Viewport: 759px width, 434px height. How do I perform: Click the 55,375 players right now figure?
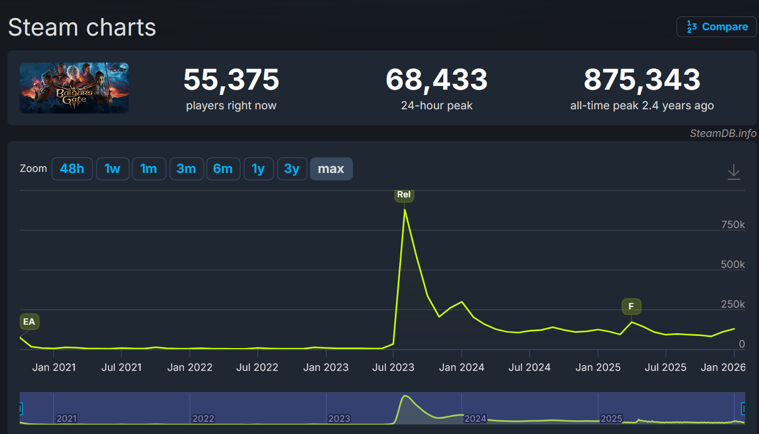click(231, 80)
